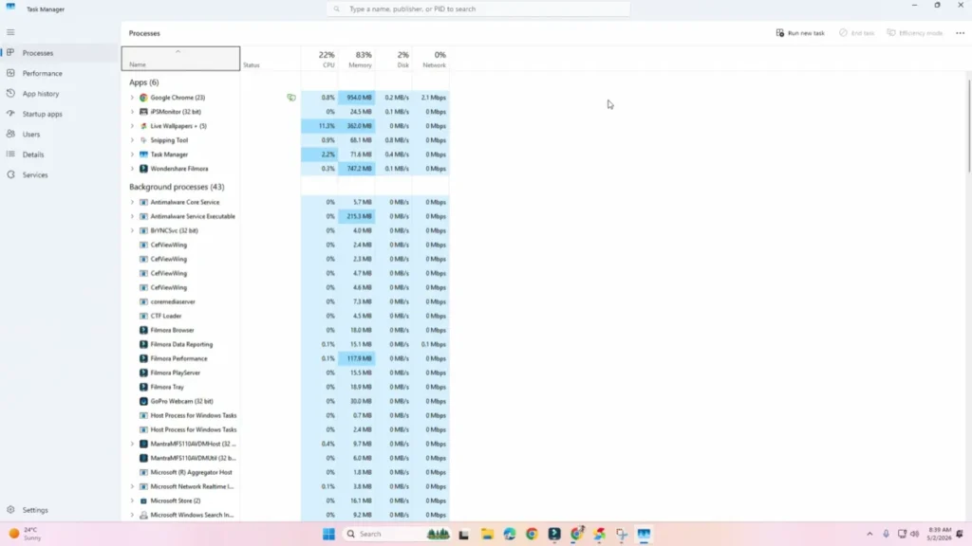Click the Efficiency mode button
972x546 pixels.
click(915, 33)
